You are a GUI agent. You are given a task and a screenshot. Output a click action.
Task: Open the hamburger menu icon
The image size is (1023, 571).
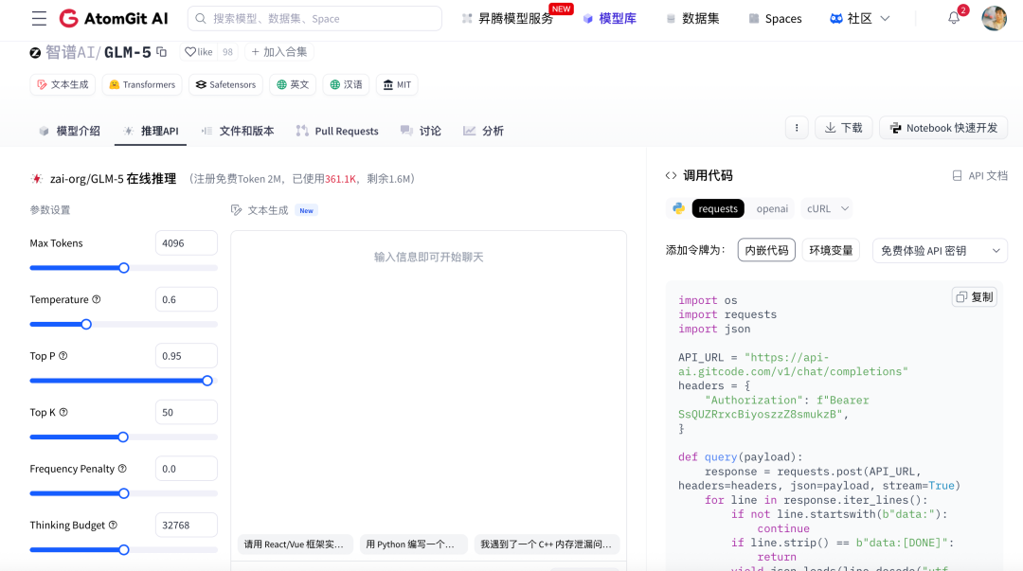tap(39, 18)
